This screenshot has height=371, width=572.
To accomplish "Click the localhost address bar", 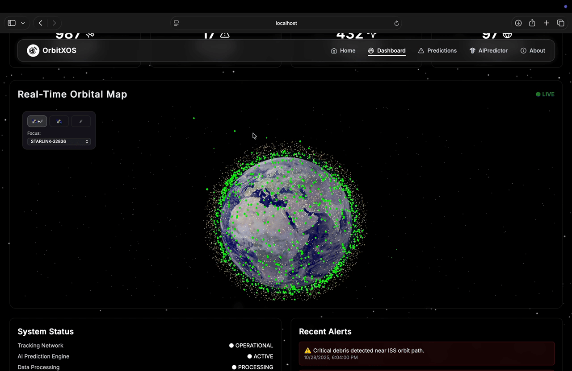I will [286, 23].
